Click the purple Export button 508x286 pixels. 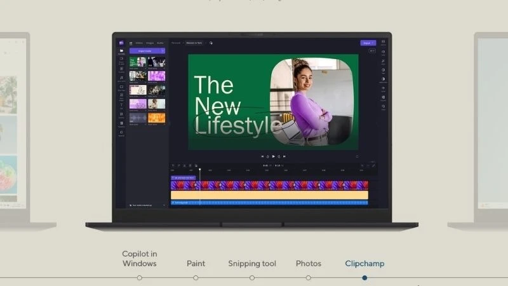(x=368, y=43)
